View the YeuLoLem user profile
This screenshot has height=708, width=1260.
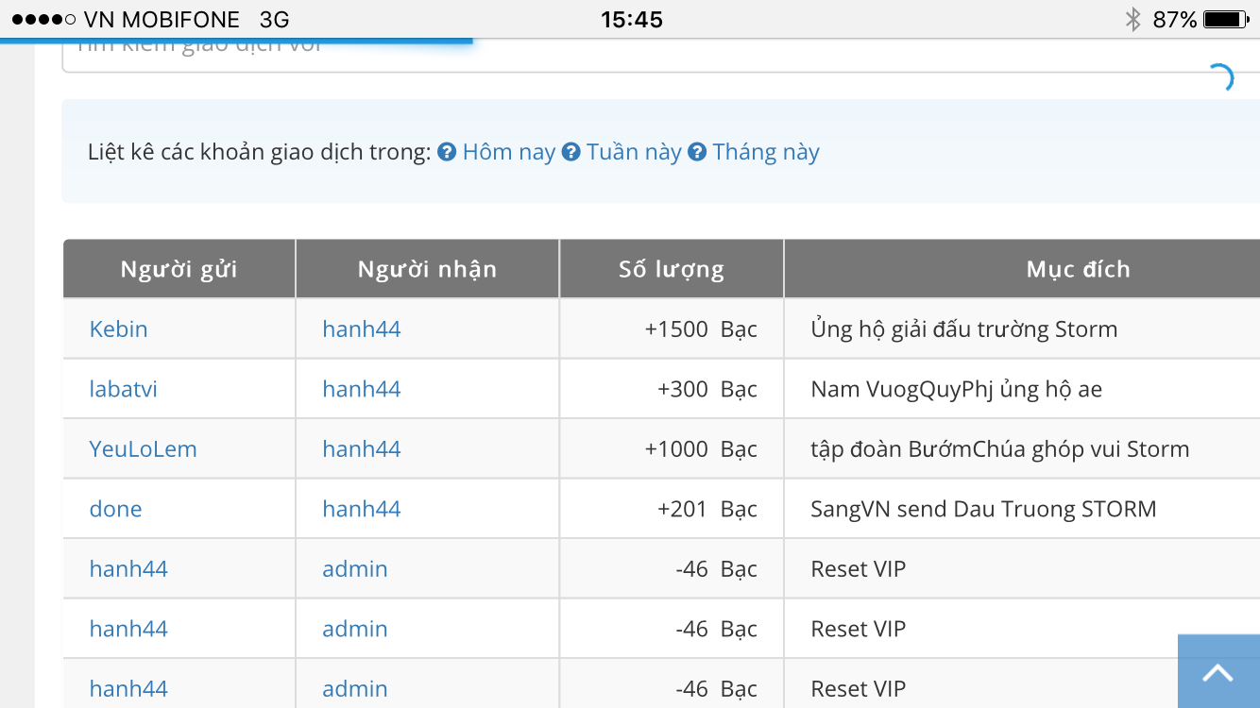pyautogui.click(x=144, y=449)
